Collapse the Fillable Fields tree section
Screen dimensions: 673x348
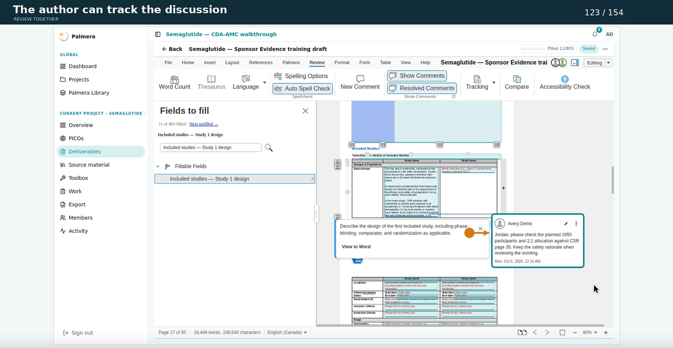pos(158,166)
